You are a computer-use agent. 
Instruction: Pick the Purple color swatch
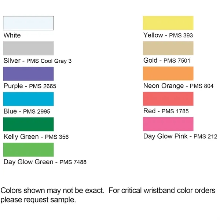point(28,74)
